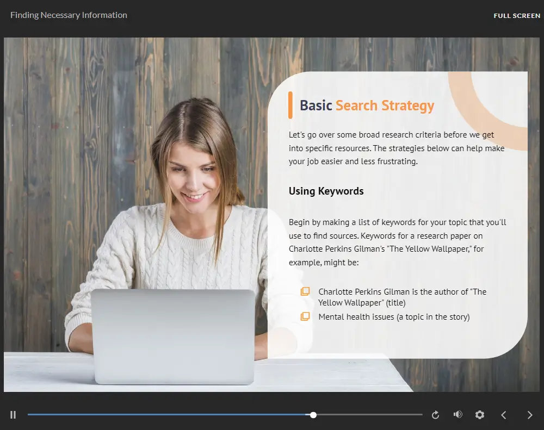Screen dimensions: 544x430
Task: Click the orange accent bar beside heading
Action: tap(290, 105)
